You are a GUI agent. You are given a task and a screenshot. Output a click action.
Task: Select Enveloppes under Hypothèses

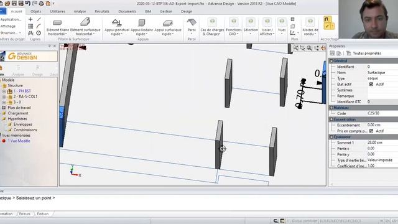tap(22, 124)
